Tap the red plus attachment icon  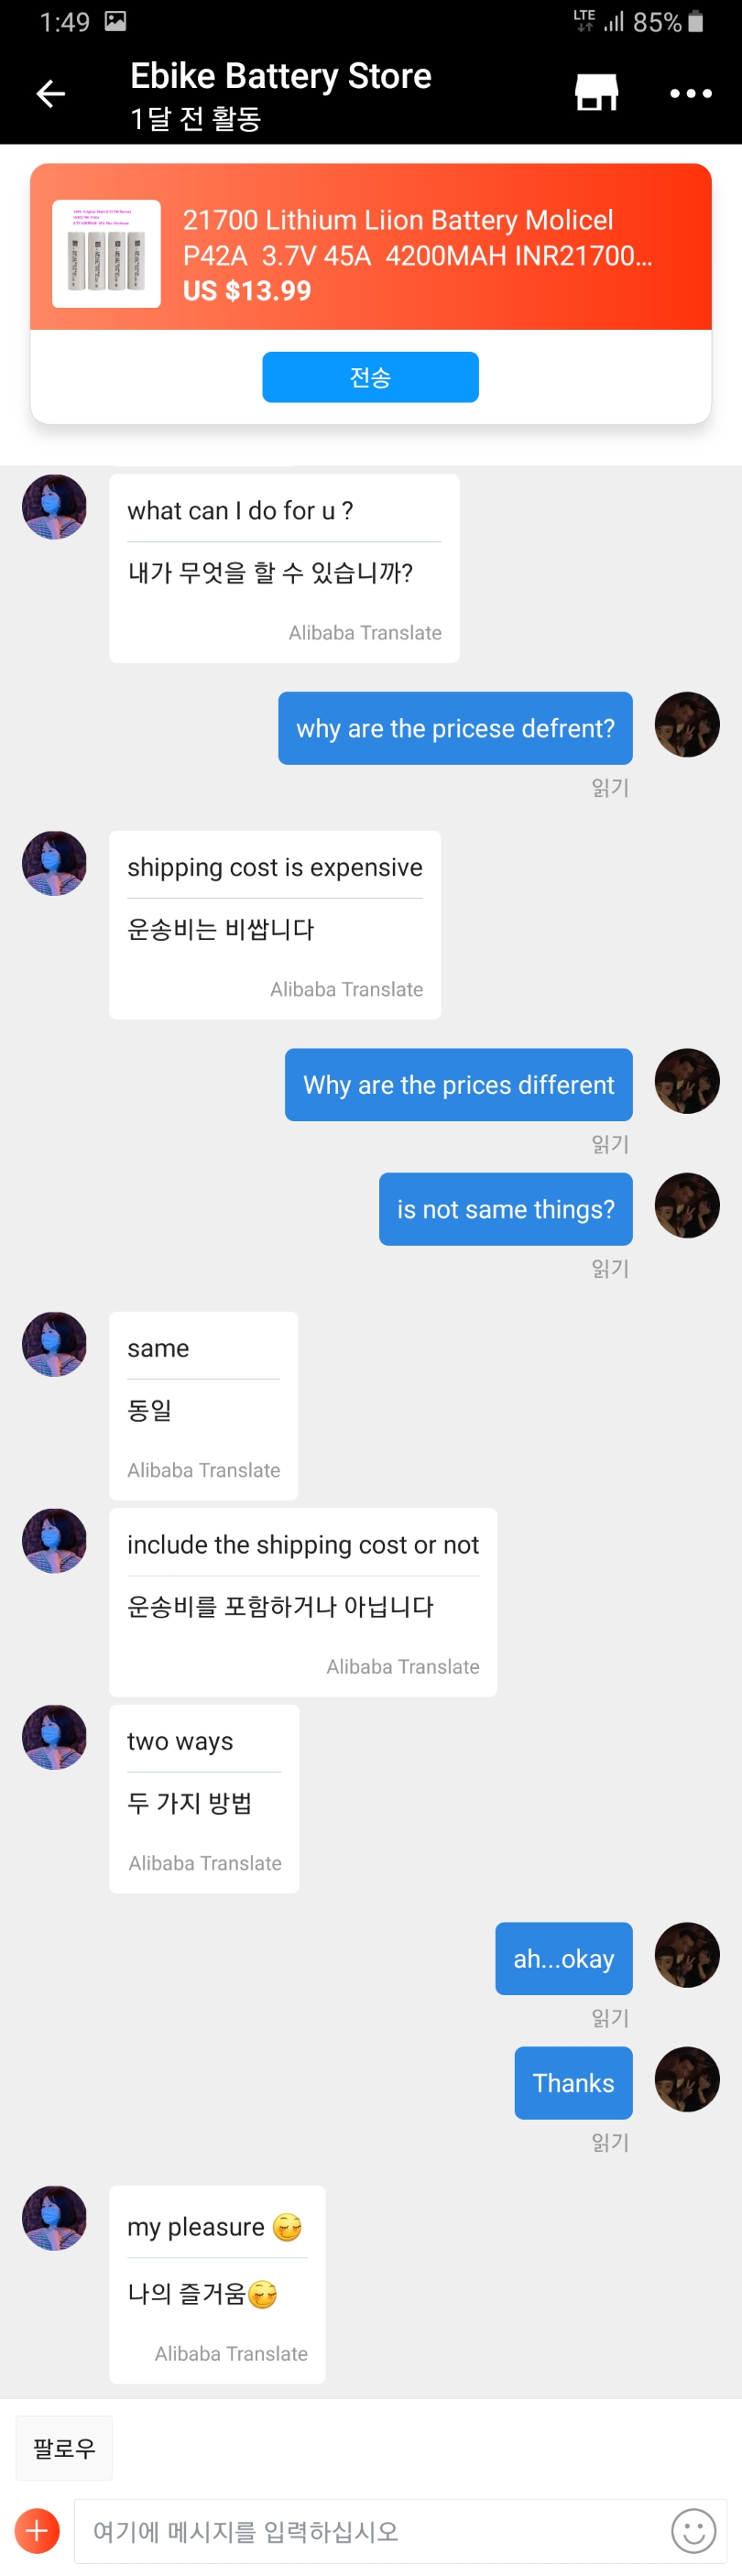37,2529
